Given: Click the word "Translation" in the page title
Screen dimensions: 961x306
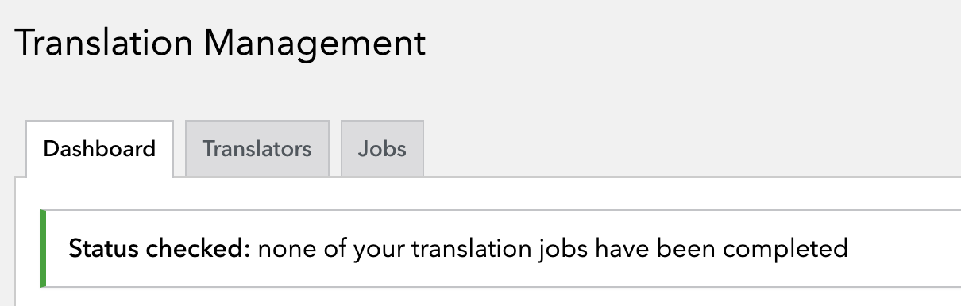Looking at the screenshot, I should (102, 43).
